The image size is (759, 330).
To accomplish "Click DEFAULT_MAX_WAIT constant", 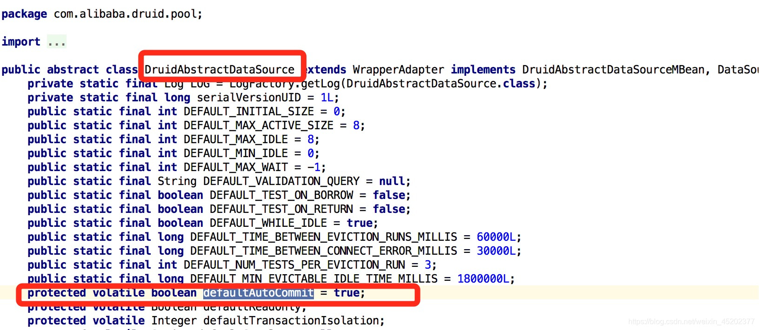I will click(x=236, y=167).
